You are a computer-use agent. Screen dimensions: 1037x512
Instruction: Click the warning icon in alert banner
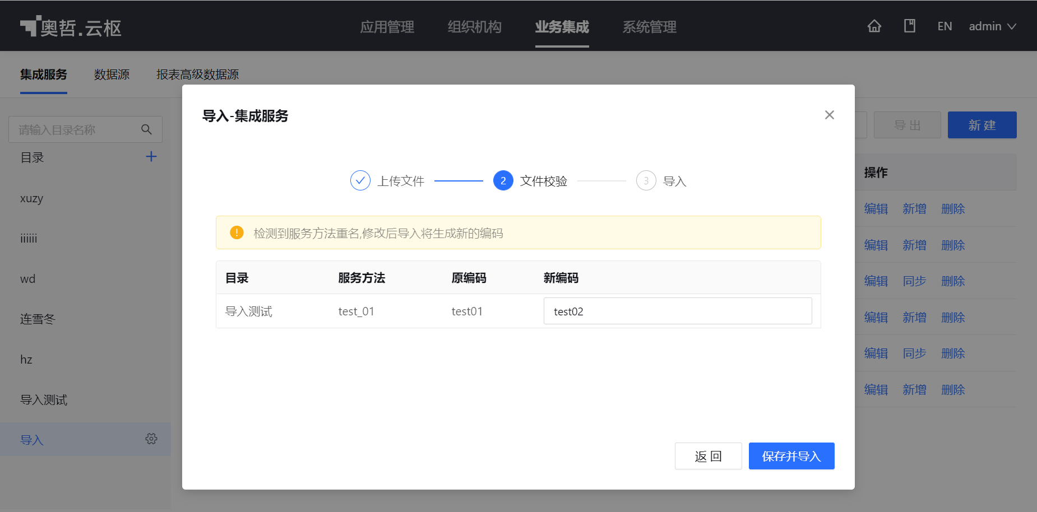pos(237,232)
